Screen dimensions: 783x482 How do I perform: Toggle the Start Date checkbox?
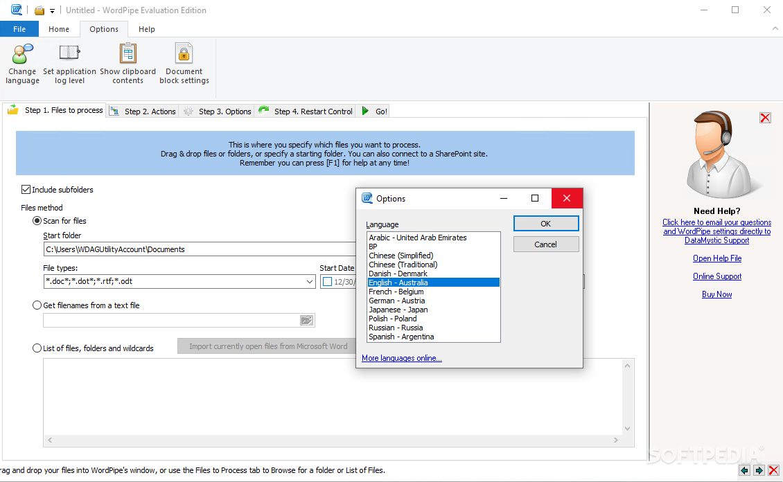(x=328, y=282)
